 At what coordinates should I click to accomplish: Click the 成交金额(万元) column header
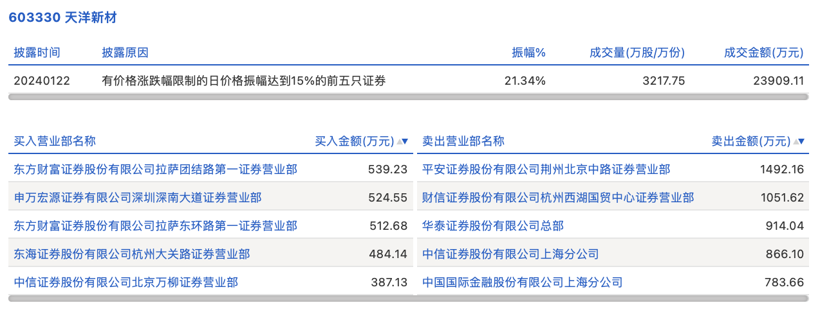763,53
